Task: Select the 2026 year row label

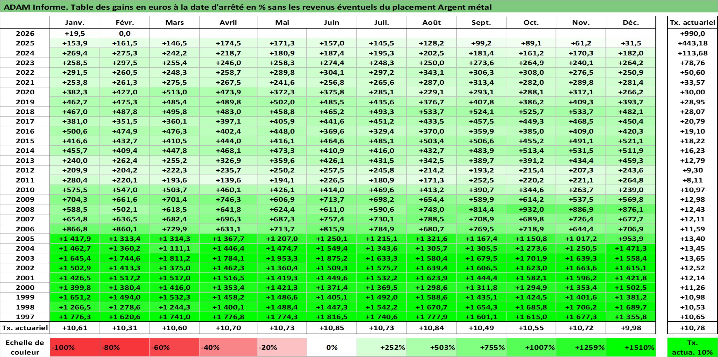Action: point(25,33)
